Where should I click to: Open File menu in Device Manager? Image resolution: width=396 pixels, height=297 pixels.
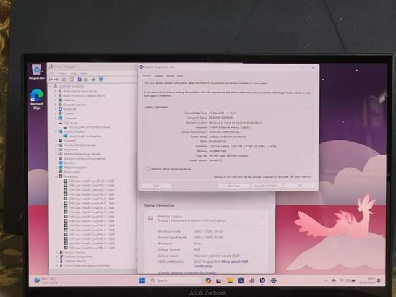(x=52, y=74)
